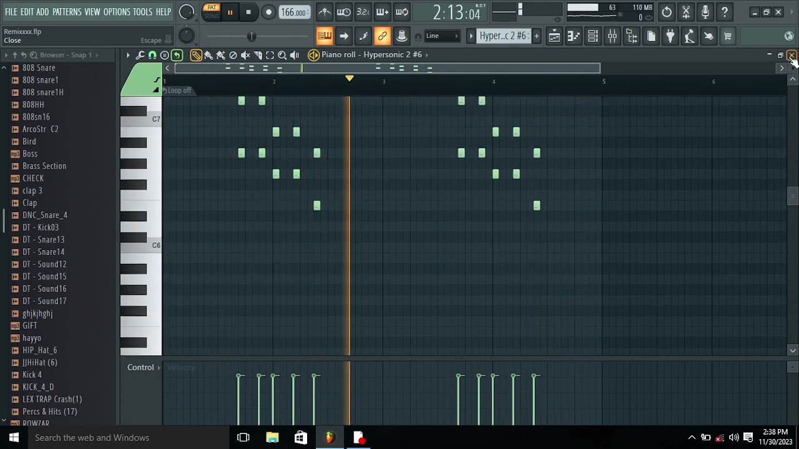Image resolution: width=799 pixels, height=449 pixels.
Task: Activate the Zoom tool in piano roll
Action: pyautogui.click(x=282, y=55)
